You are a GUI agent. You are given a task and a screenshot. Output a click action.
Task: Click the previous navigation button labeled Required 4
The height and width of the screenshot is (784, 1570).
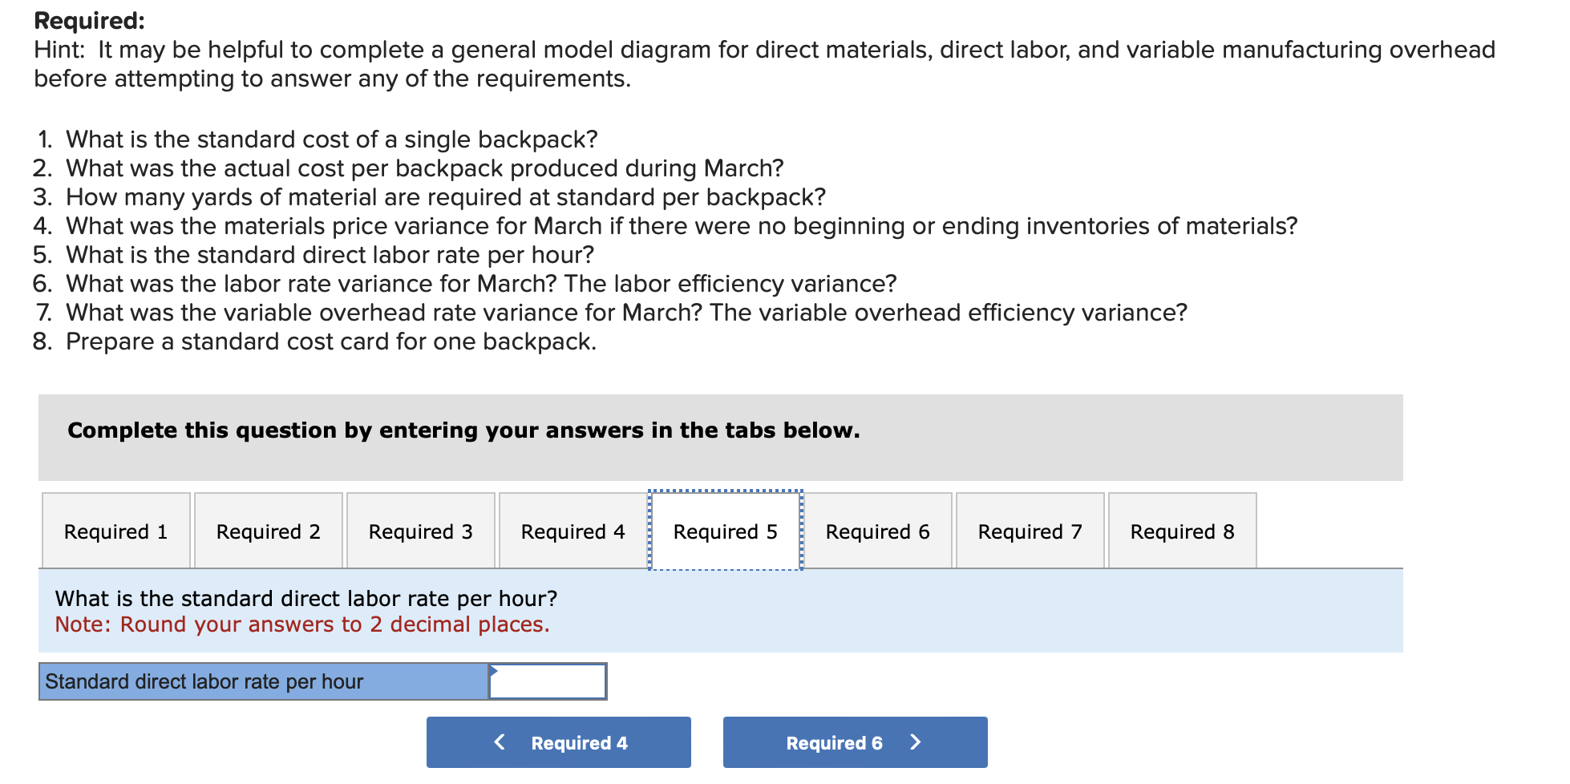point(558,742)
